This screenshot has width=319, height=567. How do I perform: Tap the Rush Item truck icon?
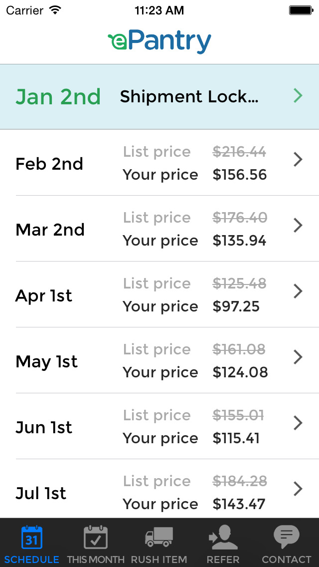[159, 538]
